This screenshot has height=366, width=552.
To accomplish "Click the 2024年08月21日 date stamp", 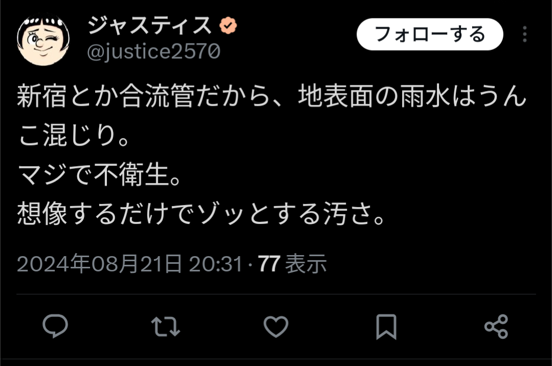I will 99,264.
